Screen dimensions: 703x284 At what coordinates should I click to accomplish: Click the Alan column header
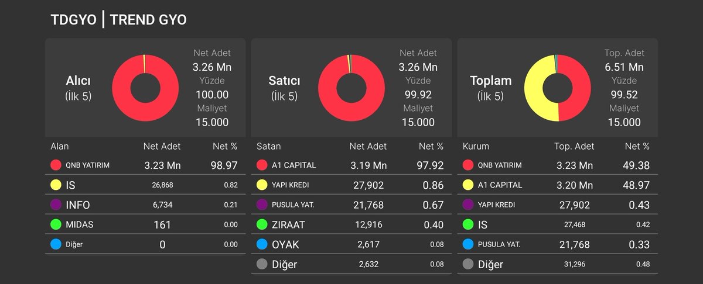60,146
